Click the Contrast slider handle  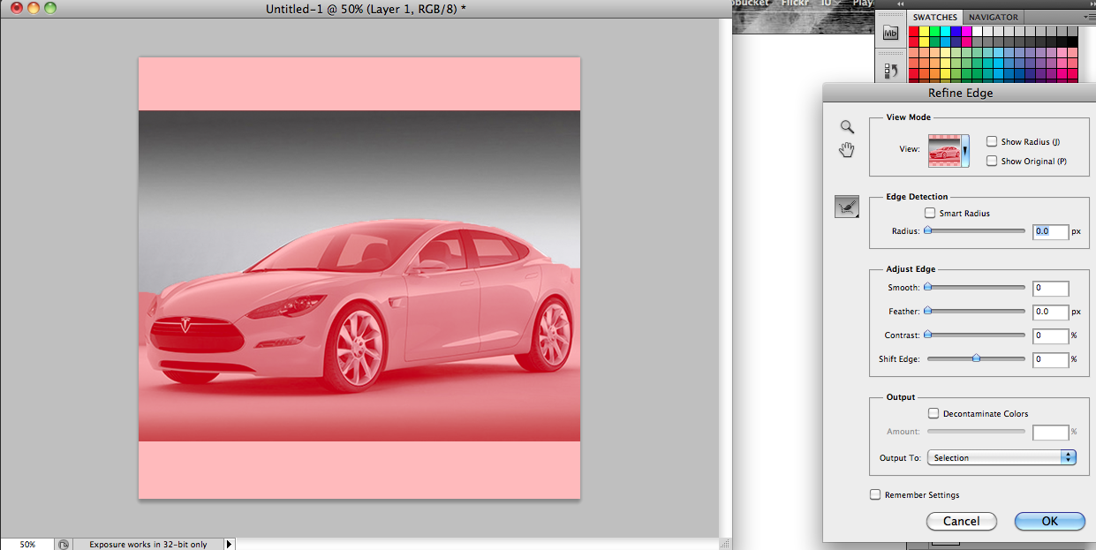pos(927,335)
